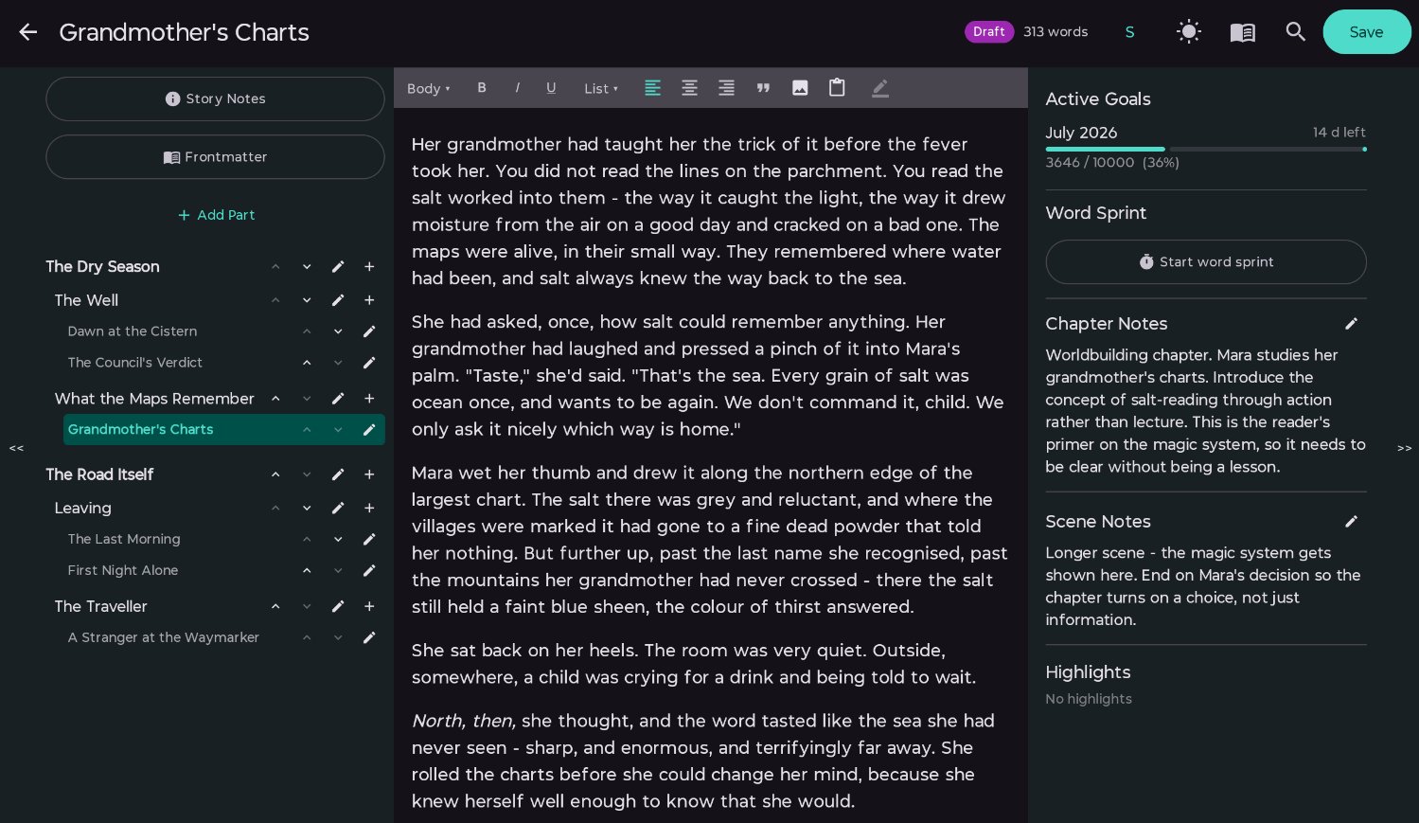Edit Dawn at the Cistern scene
Viewport: 1419px width, 823px height.
coord(369,331)
